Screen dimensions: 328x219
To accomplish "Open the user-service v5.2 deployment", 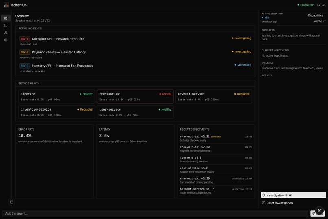I will click(216, 170).
